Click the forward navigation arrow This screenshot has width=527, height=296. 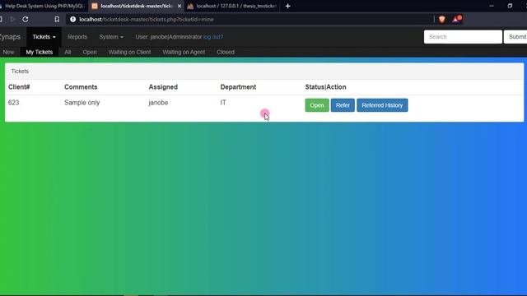12,19
